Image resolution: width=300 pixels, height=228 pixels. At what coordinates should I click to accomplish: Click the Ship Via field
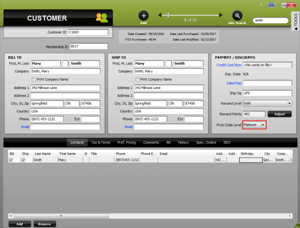point(267,93)
